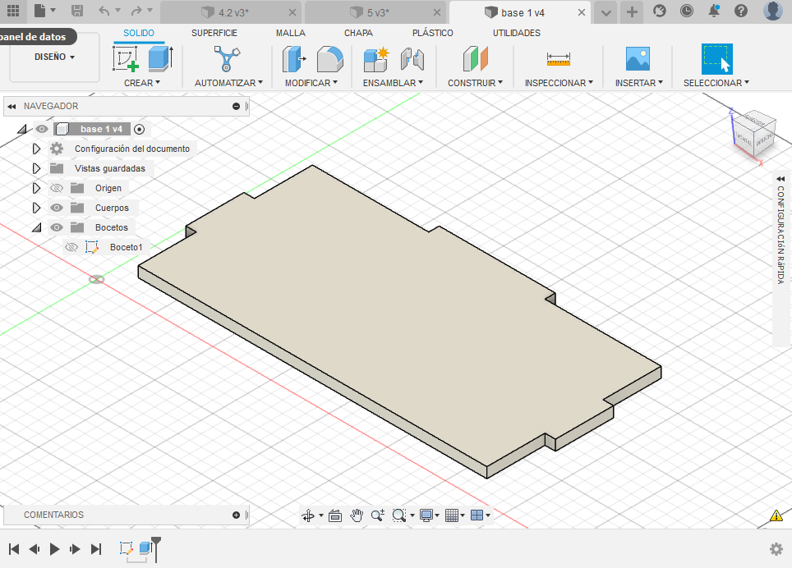
Task: Select the Joint tool
Action: coord(412,58)
